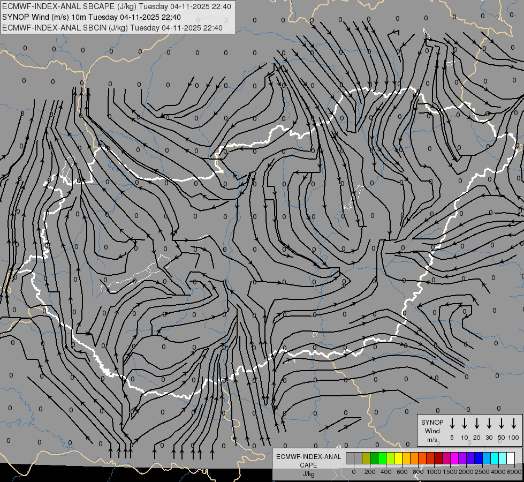Click the 100 m/s wind arrow symbol

pyautogui.click(x=514, y=424)
